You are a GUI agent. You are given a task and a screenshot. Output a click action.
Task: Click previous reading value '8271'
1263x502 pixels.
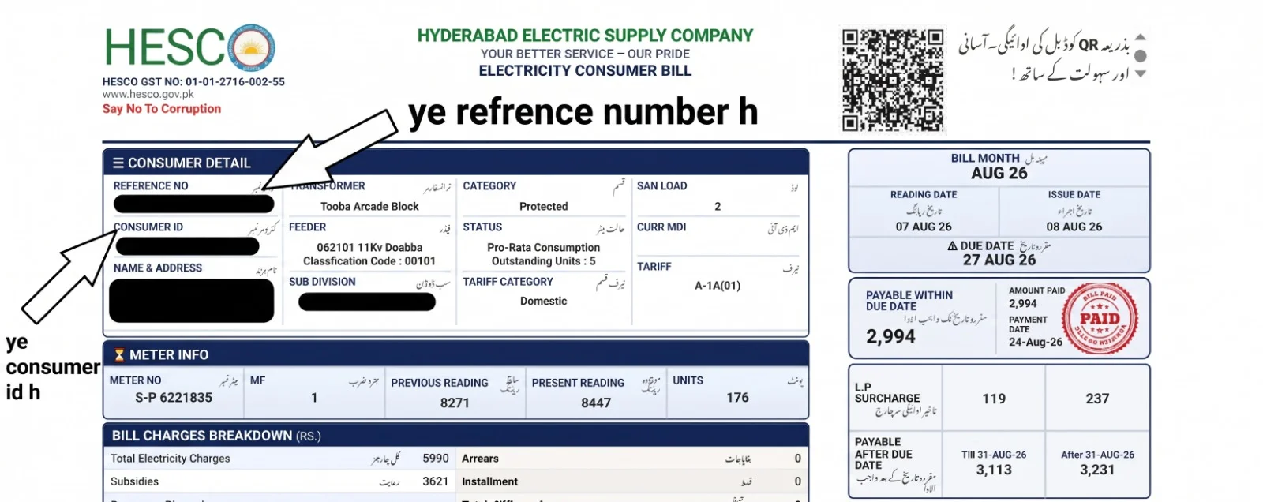point(455,403)
